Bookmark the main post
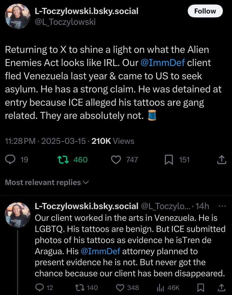Image resolution: width=232 pixels, height=295 pixels. pos(169,160)
